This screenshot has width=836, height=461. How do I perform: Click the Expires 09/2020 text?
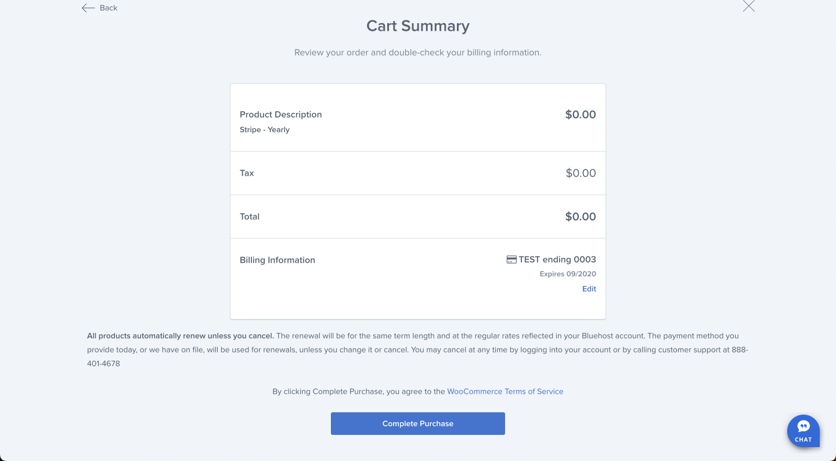(568, 274)
